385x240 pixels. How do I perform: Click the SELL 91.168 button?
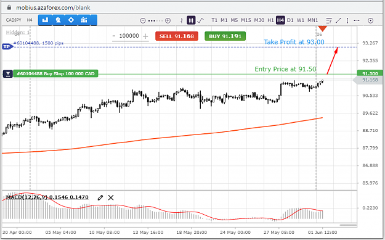click(x=177, y=36)
